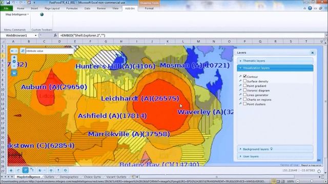Click the question mark help icon in map toolbar

tap(58, 170)
